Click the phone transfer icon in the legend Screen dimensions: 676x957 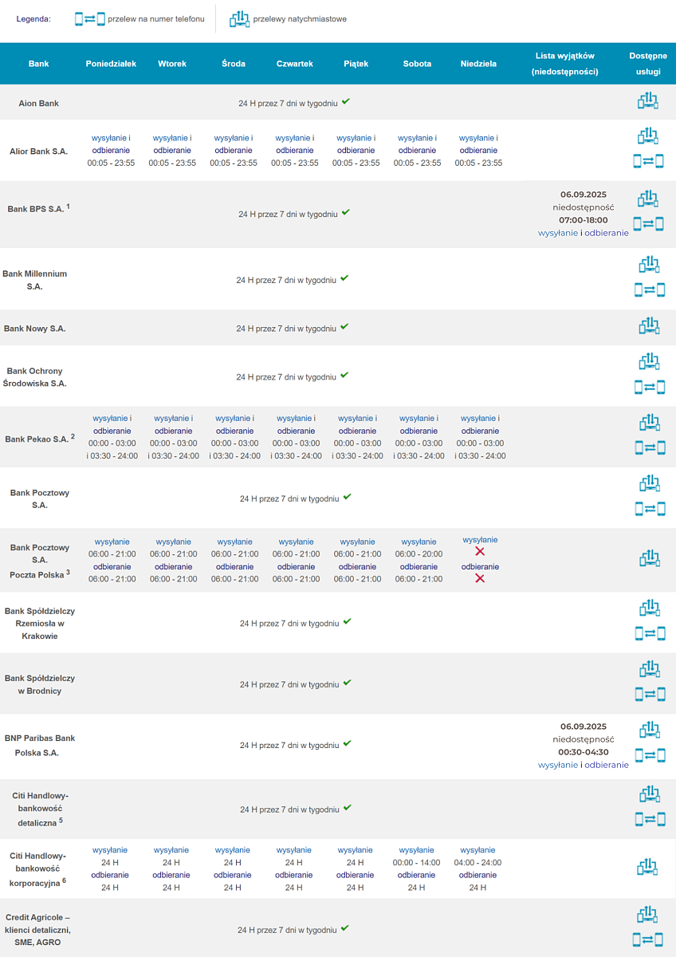(89, 18)
